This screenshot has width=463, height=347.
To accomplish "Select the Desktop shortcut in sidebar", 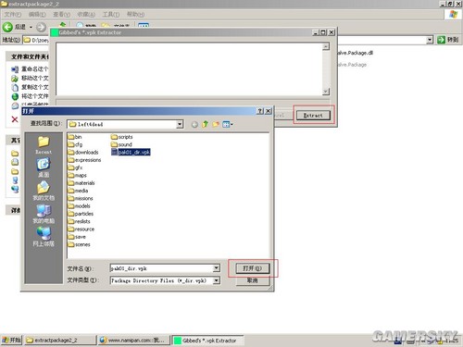I will point(44,167).
